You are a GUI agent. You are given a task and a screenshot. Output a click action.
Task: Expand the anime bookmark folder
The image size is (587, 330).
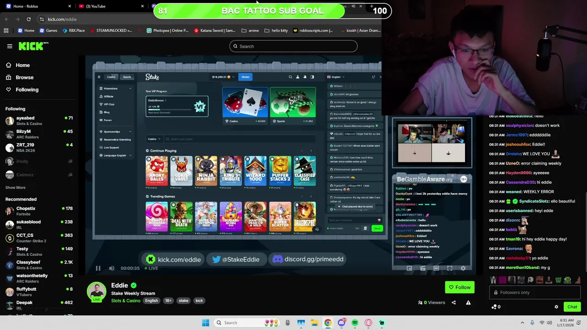[250, 31]
